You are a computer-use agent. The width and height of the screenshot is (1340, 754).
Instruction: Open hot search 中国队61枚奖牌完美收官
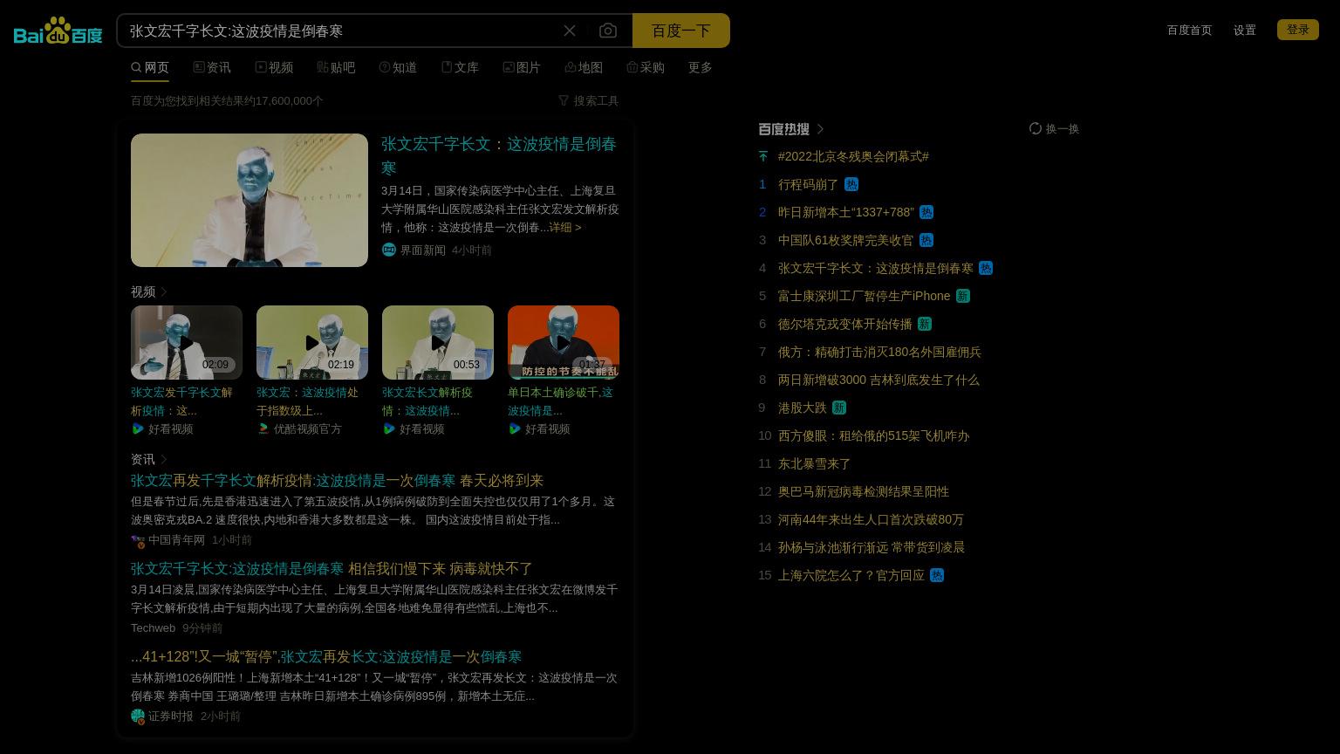coord(845,240)
